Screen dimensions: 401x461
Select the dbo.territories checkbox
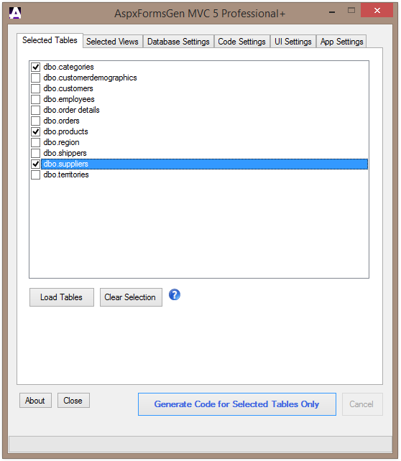point(36,174)
